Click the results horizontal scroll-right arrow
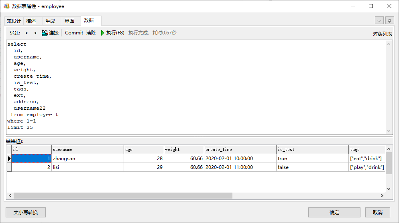The image size is (399, 223). point(382,196)
